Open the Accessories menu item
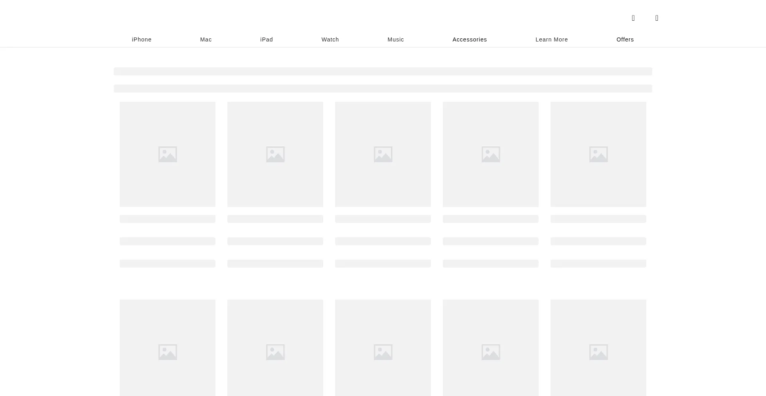Screen dimensions: 766x396 [470, 39]
